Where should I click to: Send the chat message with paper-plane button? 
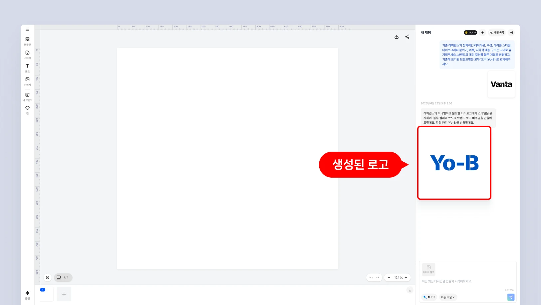click(511, 297)
